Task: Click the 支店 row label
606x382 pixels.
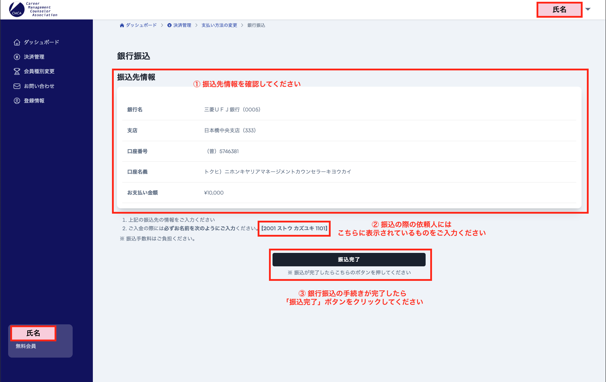Action: [x=132, y=131]
